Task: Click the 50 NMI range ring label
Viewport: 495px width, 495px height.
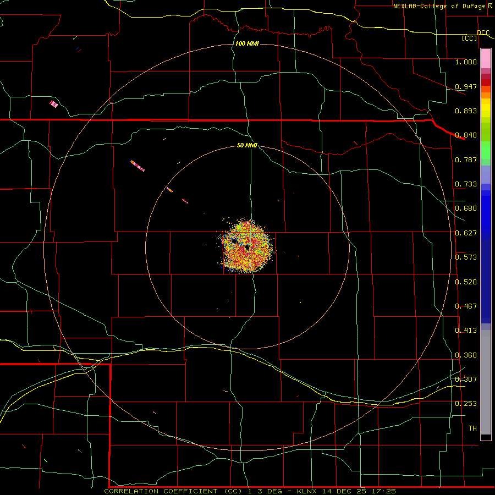Action: coord(247,145)
